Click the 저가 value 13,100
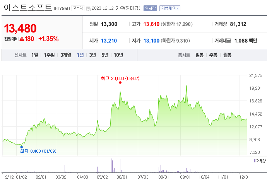This screenshot has height=184, width=267. click(x=151, y=41)
